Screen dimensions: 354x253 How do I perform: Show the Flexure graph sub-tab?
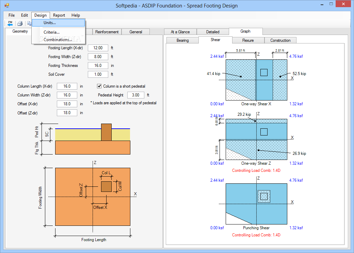(x=248, y=40)
